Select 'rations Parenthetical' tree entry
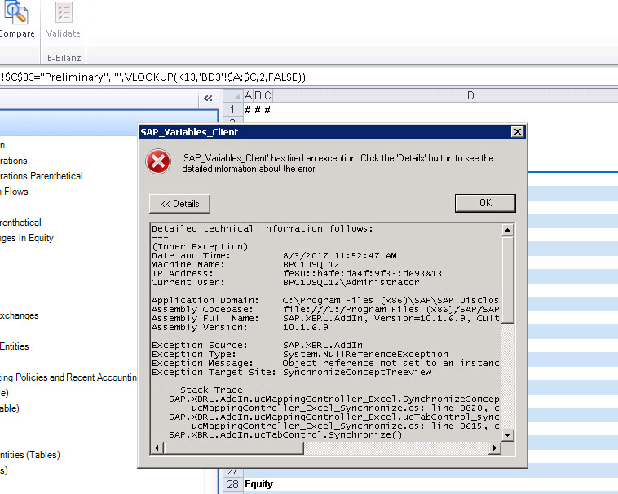Image resolution: width=618 pixels, height=494 pixels. tap(42, 176)
